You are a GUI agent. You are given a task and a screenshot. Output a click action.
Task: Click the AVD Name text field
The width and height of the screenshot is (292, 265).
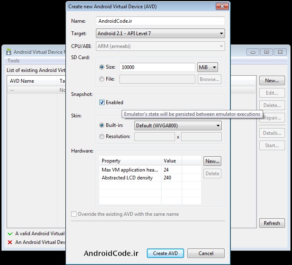(x=160, y=21)
